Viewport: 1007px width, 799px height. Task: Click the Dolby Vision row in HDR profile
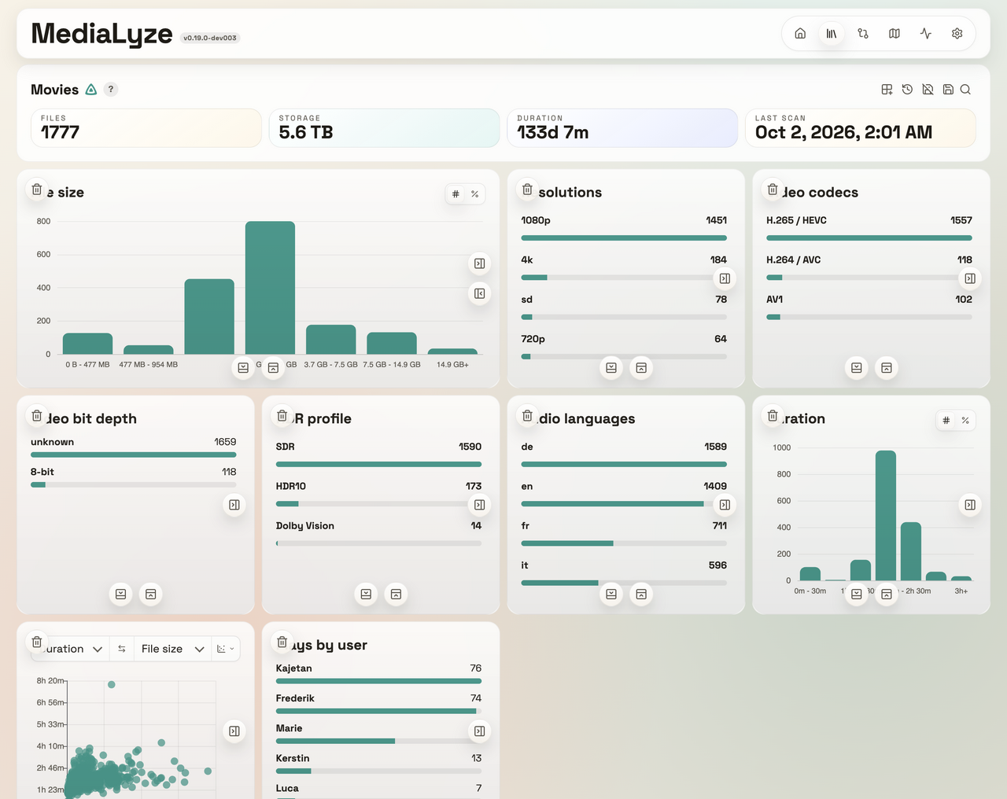[378, 532]
